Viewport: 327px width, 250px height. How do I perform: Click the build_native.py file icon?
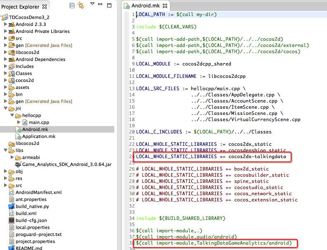pyautogui.click(x=11, y=206)
